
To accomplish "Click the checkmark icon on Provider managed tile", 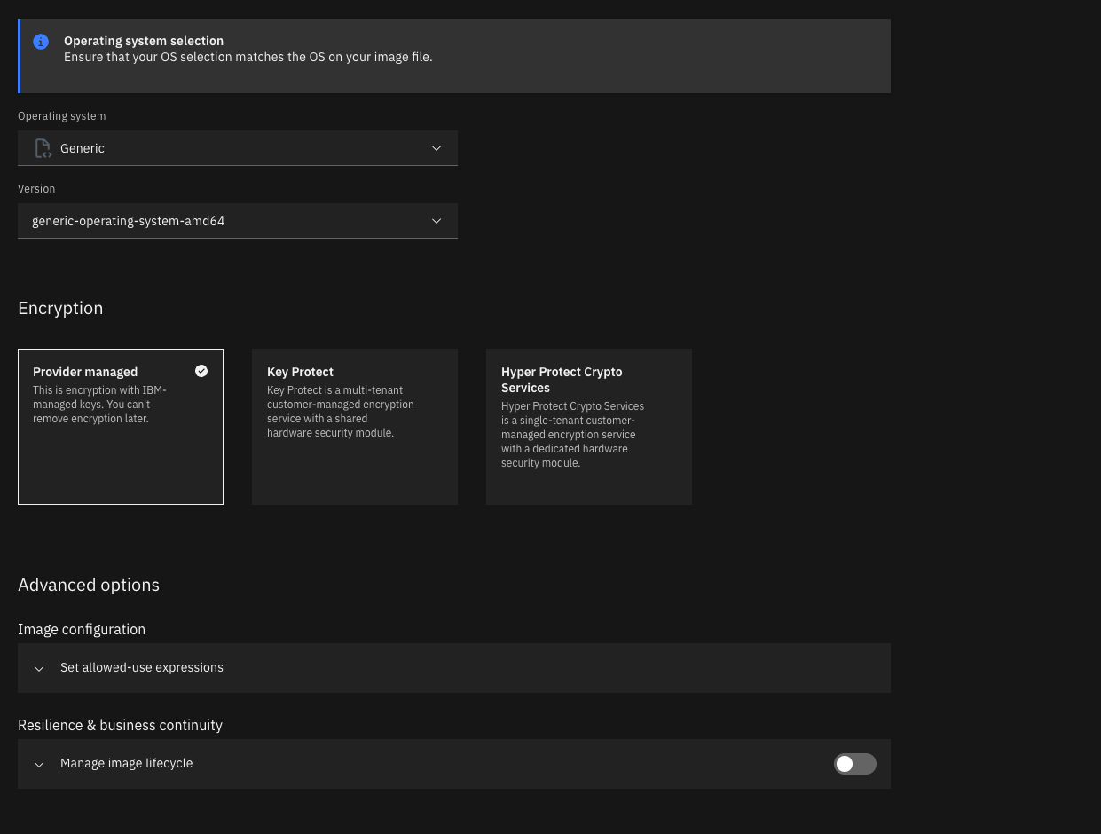I will coord(201,371).
